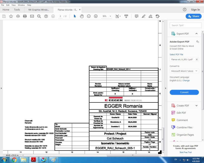This screenshot has width=204, height=163.
Task: Open the Paint taskbar icon
Action: (x=54, y=160)
